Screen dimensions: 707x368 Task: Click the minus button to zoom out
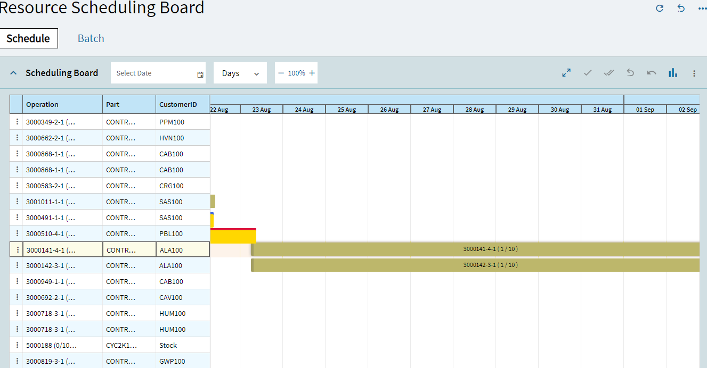point(281,73)
